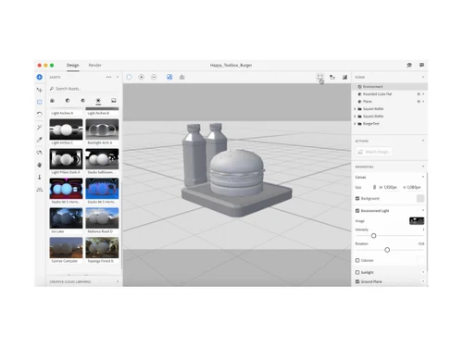Toggle the canvas size aspect lock
The width and height of the screenshot is (463, 347).
[374, 187]
